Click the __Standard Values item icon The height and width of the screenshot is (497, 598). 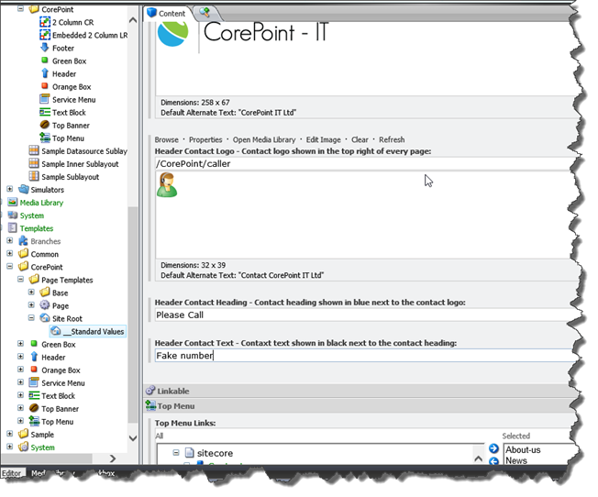[56, 331]
